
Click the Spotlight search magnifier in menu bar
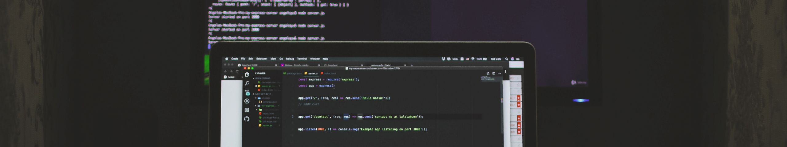(507, 59)
